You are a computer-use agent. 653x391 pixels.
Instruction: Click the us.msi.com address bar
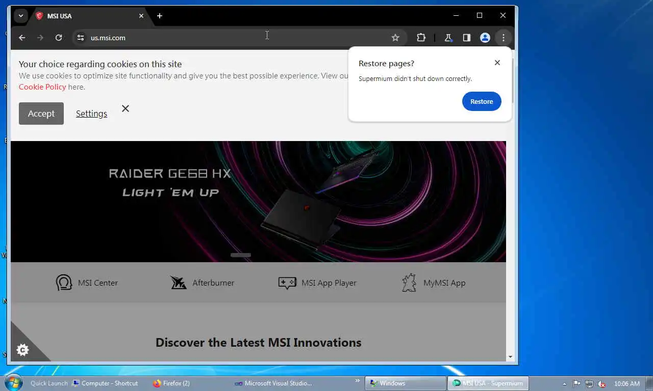tap(240, 38)
